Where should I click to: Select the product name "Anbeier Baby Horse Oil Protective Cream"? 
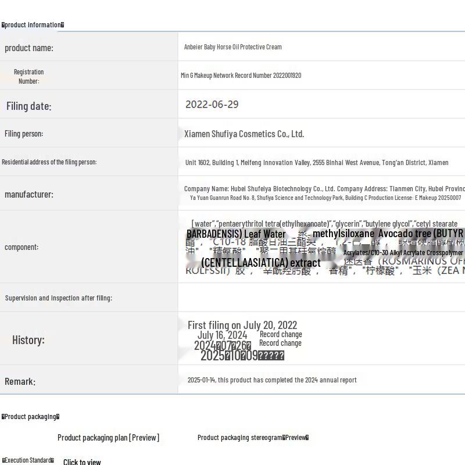pyautogui.click(x=233, y=47)
